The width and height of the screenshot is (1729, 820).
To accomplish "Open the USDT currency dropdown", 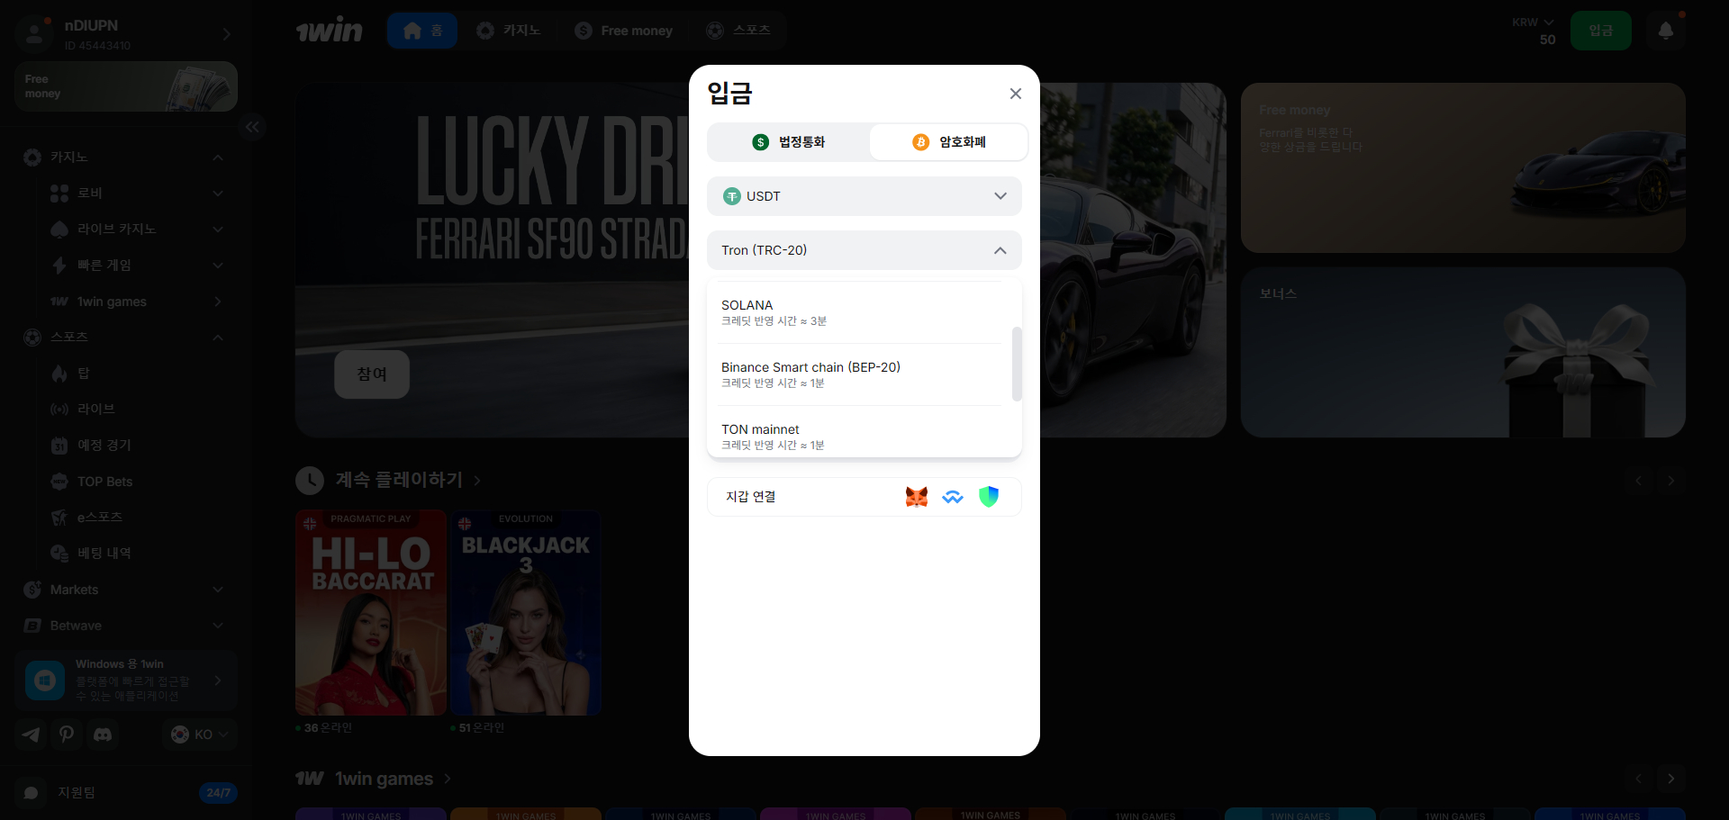I will 864,196.
